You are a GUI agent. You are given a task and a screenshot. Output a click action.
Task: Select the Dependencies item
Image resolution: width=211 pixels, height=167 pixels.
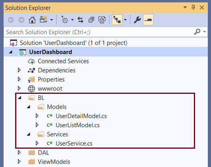(x=57, y=70)
